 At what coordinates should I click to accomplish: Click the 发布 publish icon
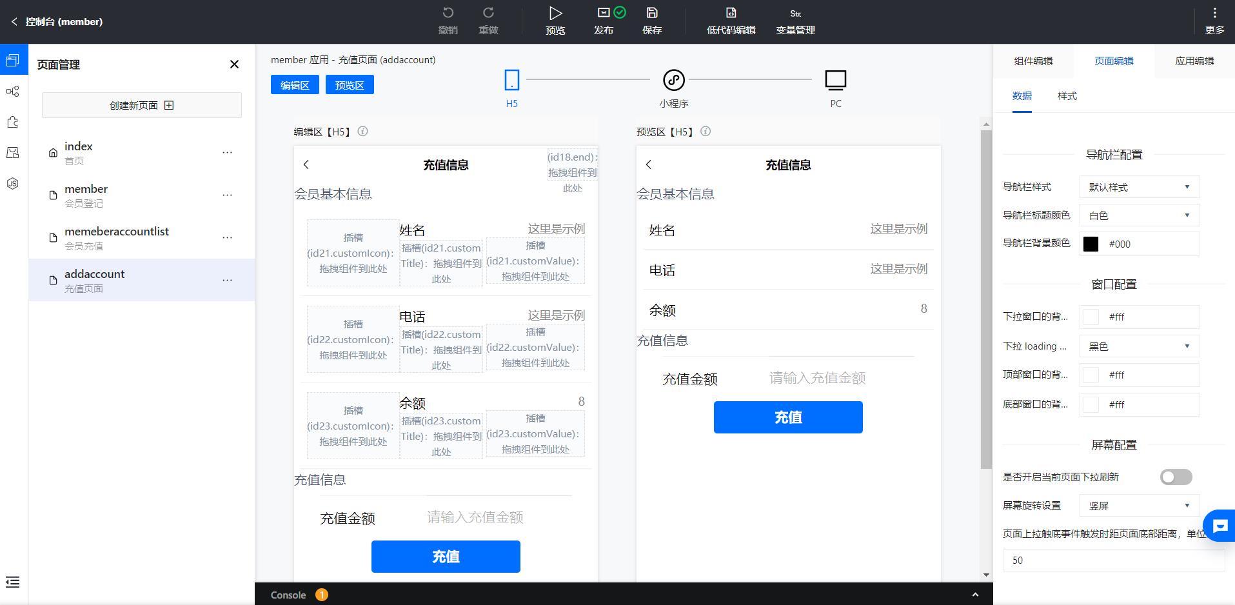604,12
